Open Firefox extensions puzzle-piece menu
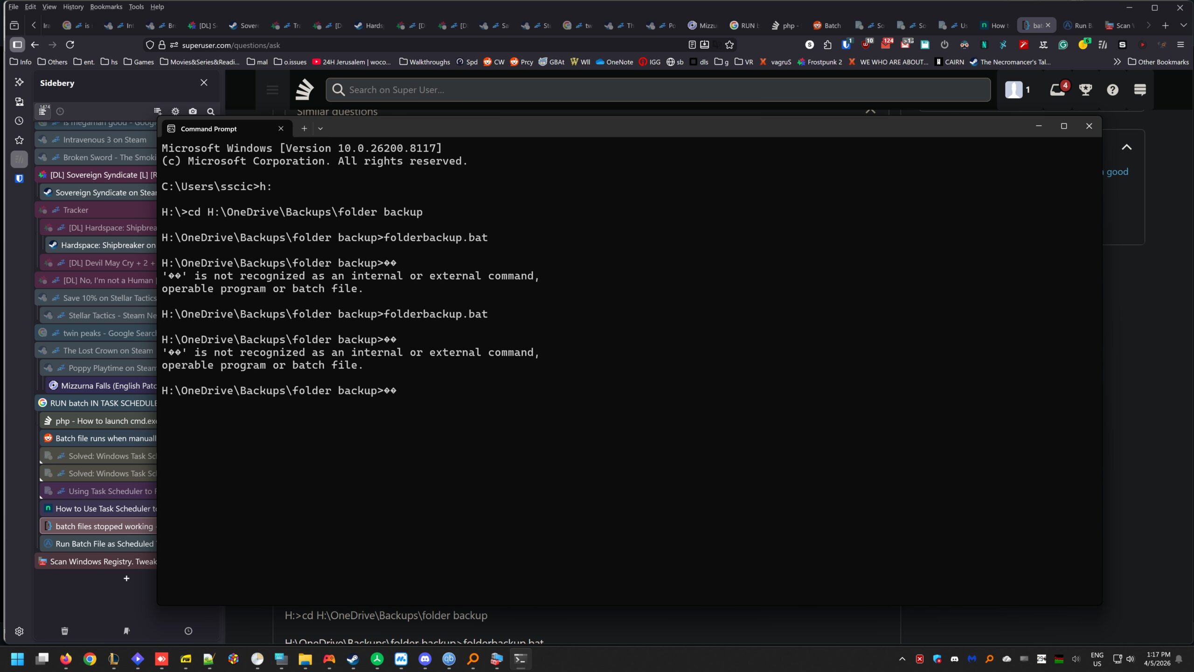Viewport: 1194px width, 672px height. pos(827,45)
